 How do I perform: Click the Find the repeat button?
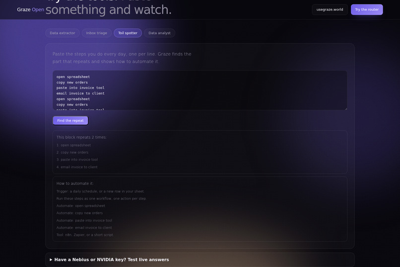point(70,121)
